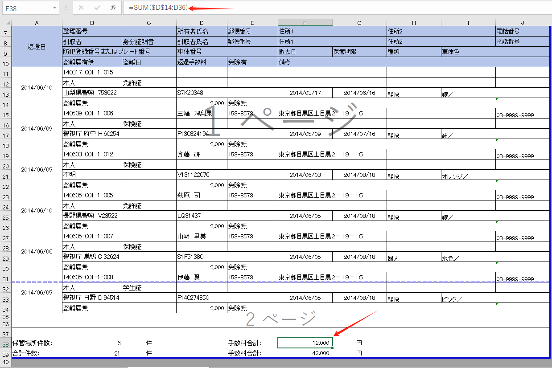Screen dimensions: 552x368
Task: Click into the formula bar SUM formula
Action: coord(158,8)
